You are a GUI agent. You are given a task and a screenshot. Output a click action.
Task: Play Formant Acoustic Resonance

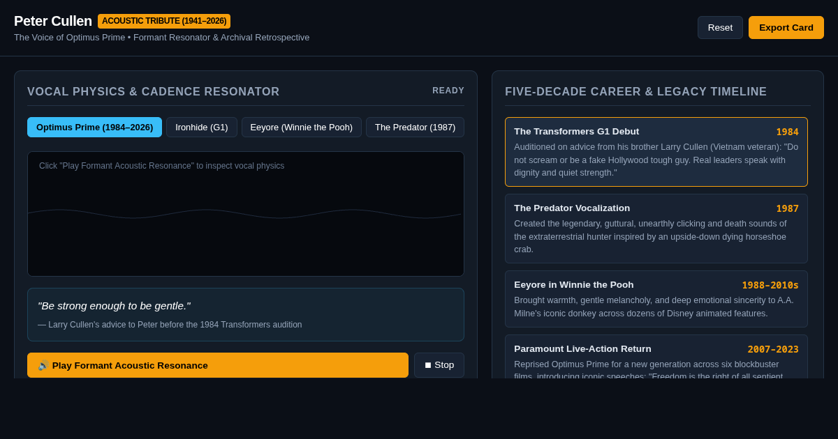pyautogui.click(x=218, y=365)
